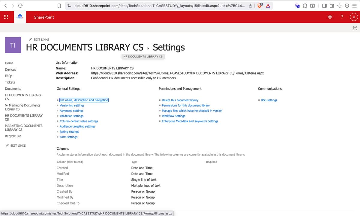Open the translate extension icon
Image resolution: width=360 pixels, height=216 pixels.
(x=298, y=5)
